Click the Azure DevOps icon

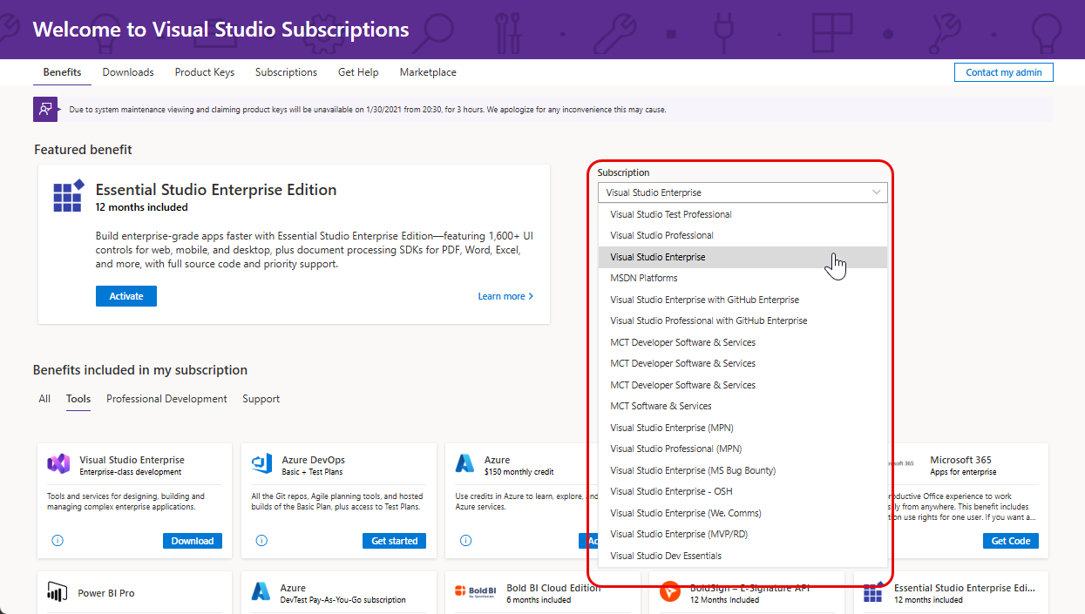click(261, 463)
